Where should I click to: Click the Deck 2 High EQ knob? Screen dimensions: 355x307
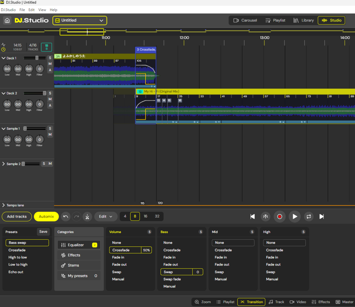coord(29,104)
